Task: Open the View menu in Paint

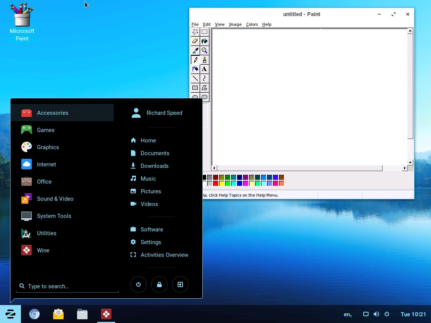Action: (220, 24)
